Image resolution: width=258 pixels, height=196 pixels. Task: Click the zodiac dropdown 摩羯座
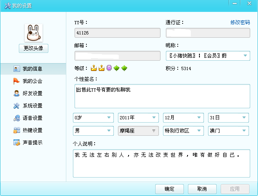138,131
